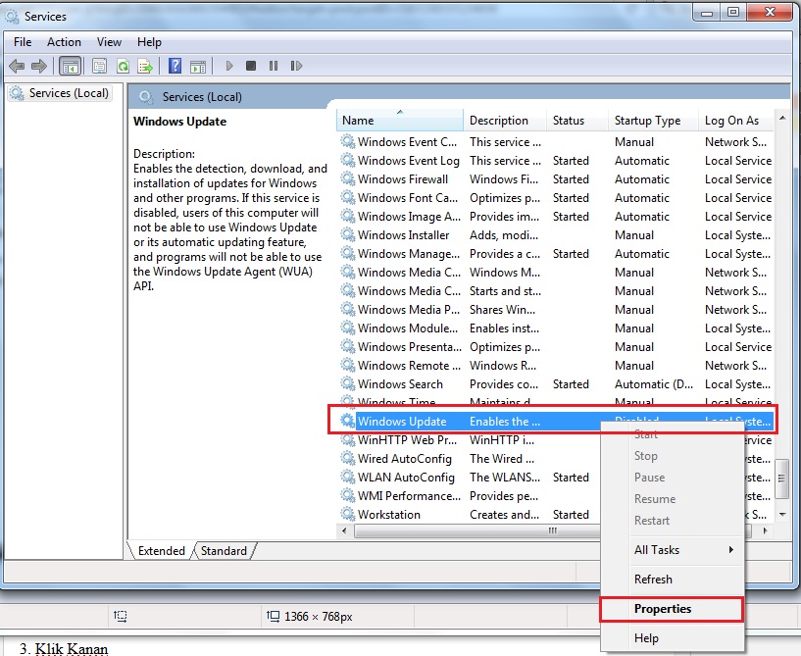The height and width of the screenshot is (656, 801).
Task: Open the Action menu
Action: tap(64, 42)
